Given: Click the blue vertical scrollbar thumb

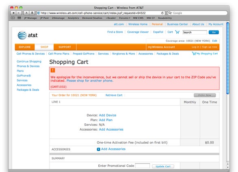Looking at the screenshot, I should pos(227,58).
